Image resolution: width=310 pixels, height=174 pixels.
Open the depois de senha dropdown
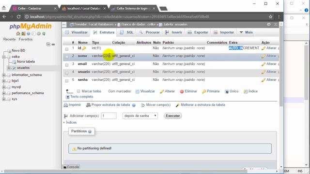(140, 116)
